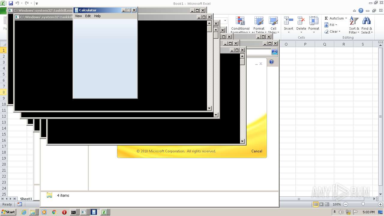Click the search magnifier button in Explorer window
384x216 pixels.
coord(274,52)
